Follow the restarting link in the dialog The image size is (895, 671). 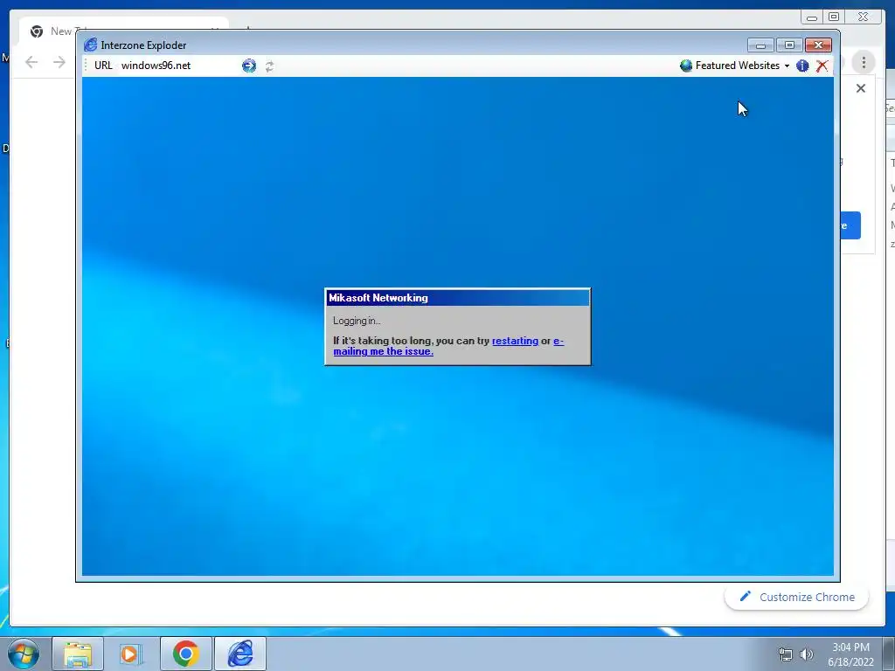[515, 341]
